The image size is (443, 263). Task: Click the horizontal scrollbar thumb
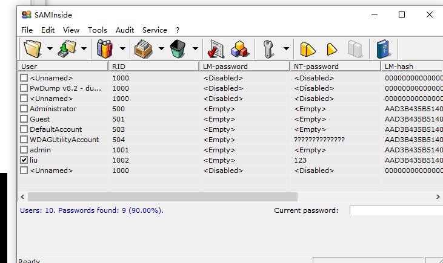click(162, 196)
